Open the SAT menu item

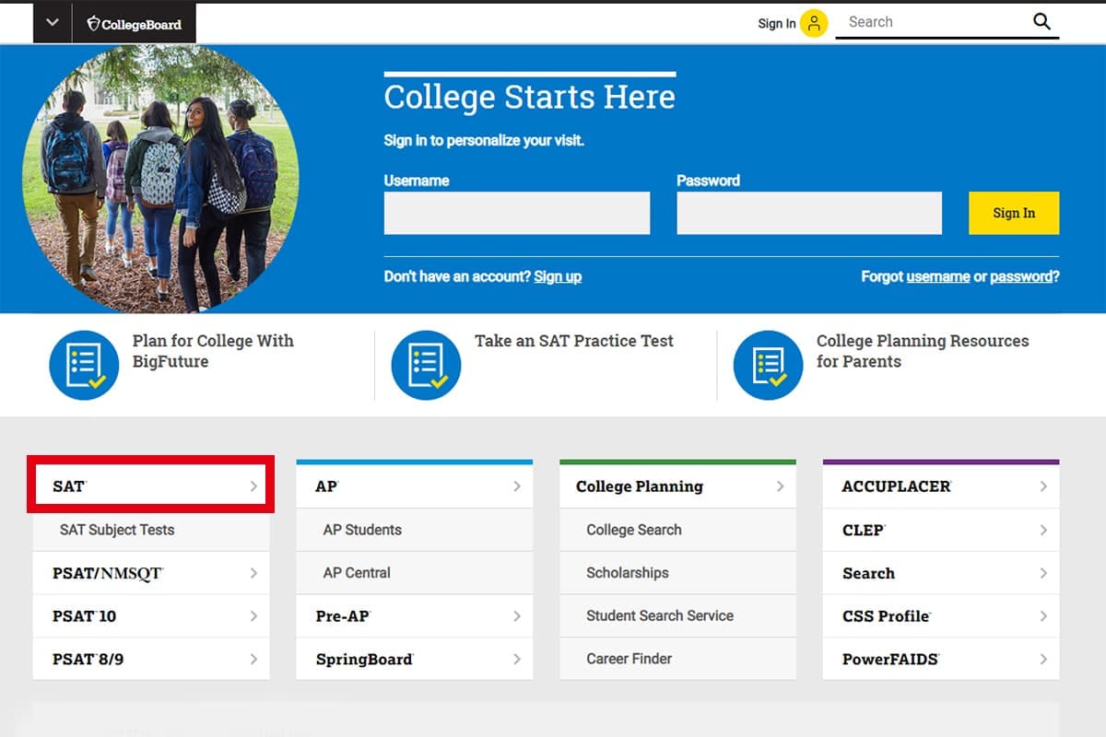(x=151, y=486)
